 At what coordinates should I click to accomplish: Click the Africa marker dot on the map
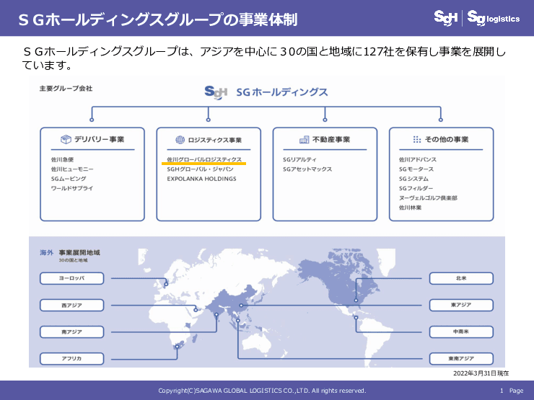pyautogui.click(x=177, y=347)
